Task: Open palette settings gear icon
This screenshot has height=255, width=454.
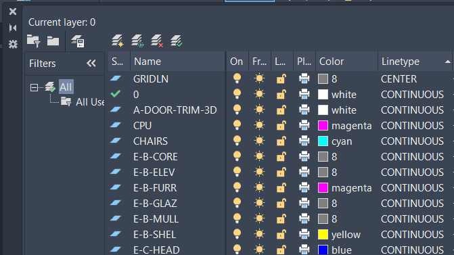Action: 13,44
